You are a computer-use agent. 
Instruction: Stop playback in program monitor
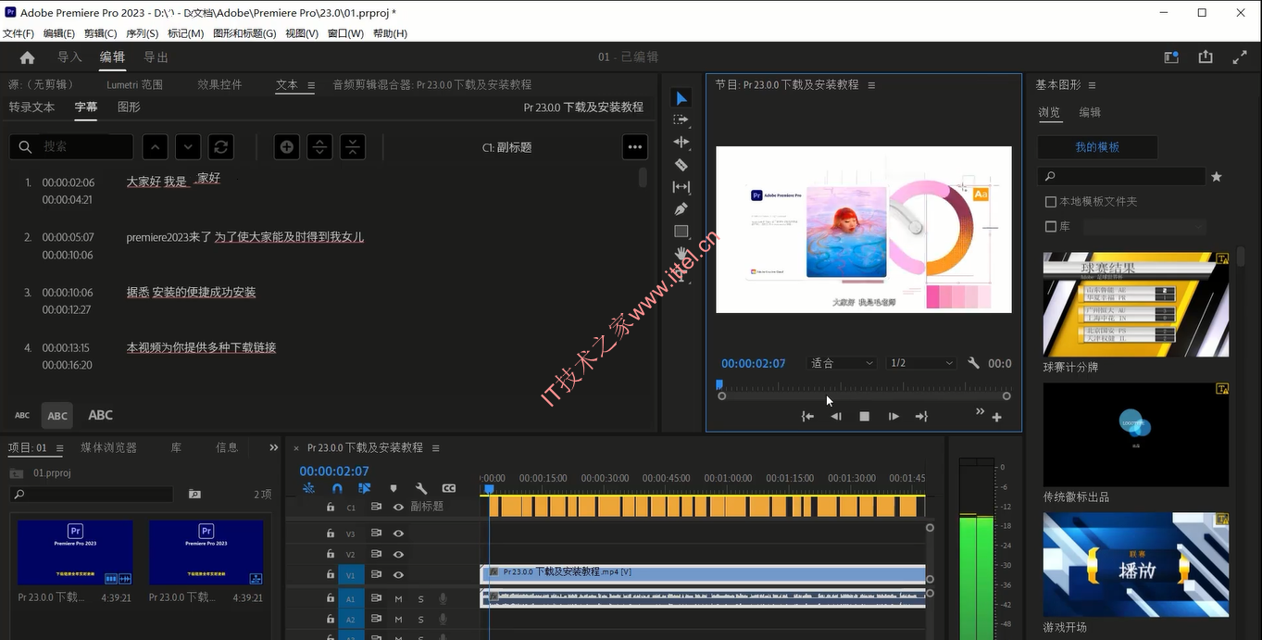865,417
